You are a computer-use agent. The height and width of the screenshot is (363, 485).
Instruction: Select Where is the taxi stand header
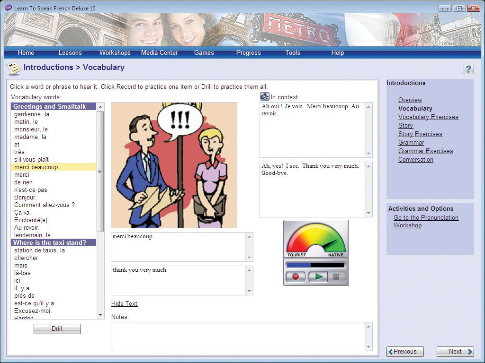[53, 242]
